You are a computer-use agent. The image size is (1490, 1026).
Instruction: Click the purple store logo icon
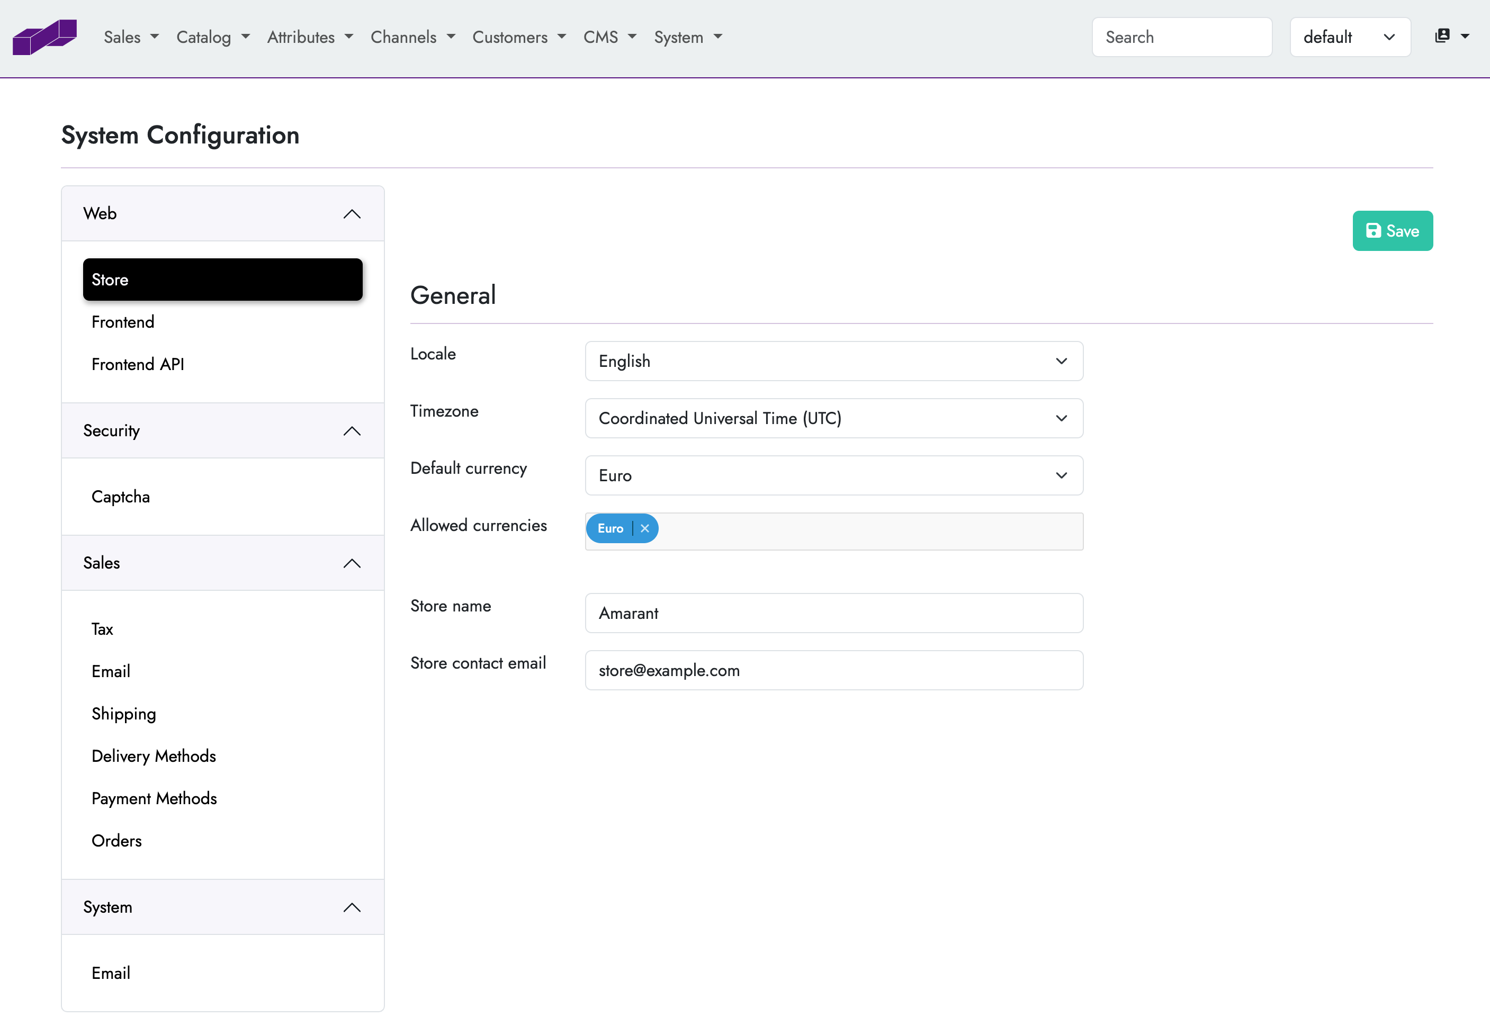tap(44, 37)
